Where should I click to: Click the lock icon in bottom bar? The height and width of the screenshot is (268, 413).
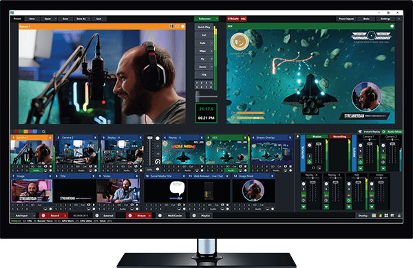tap(399, 215)
